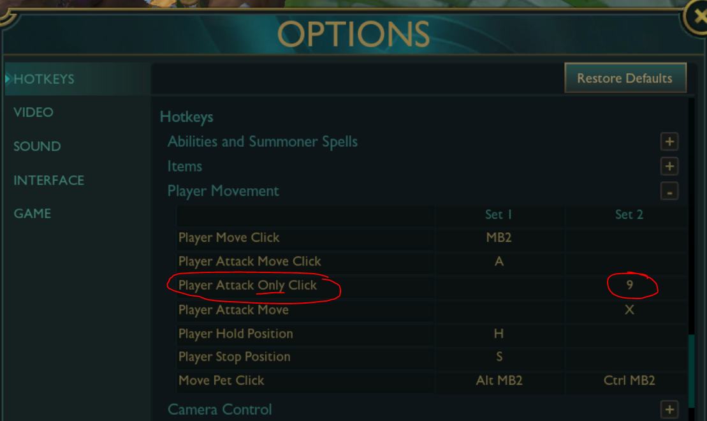The height and width of the screenshot is (421, 707).
Task: Change Ctrl MB2 binding in Set 2
Action: [x=629, y=381]
